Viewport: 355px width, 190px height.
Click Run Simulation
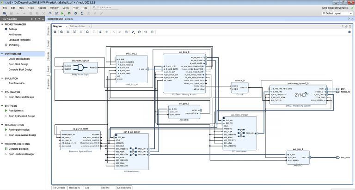(x=17, y=83)
